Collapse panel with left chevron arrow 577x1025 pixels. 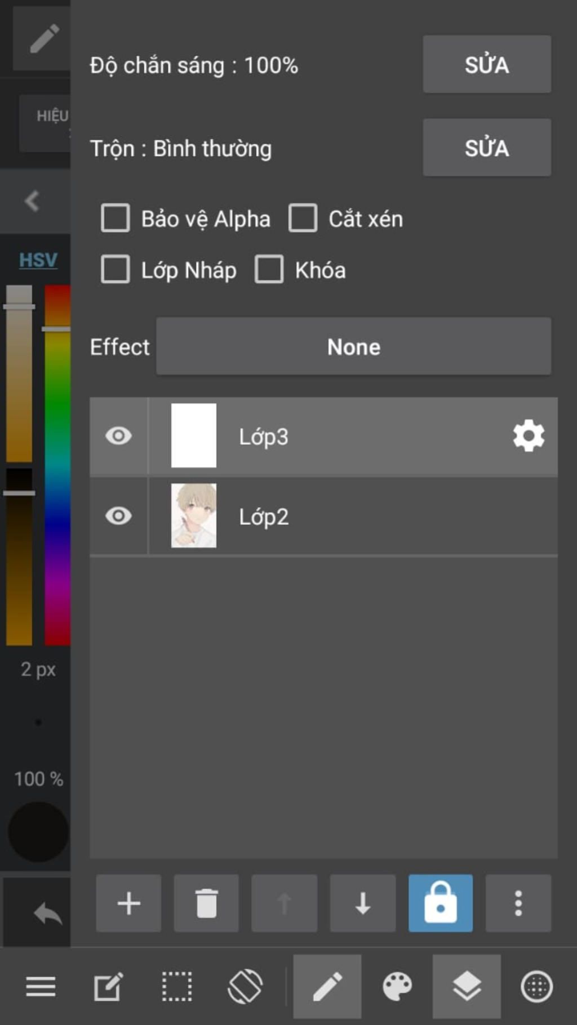pyautogui.click(x=32, y=201)
